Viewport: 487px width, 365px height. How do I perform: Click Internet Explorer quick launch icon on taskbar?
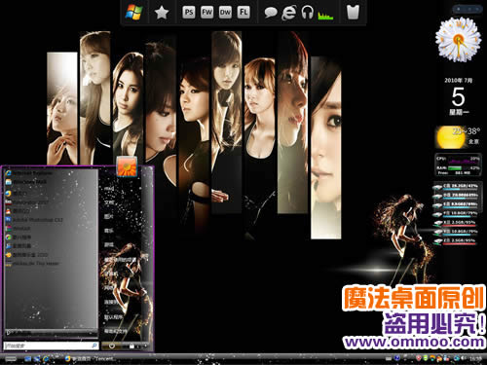[46, 359]
